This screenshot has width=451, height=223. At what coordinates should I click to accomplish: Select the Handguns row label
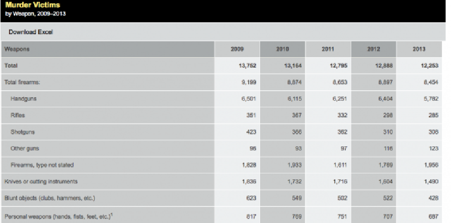(x=24, y=99)
